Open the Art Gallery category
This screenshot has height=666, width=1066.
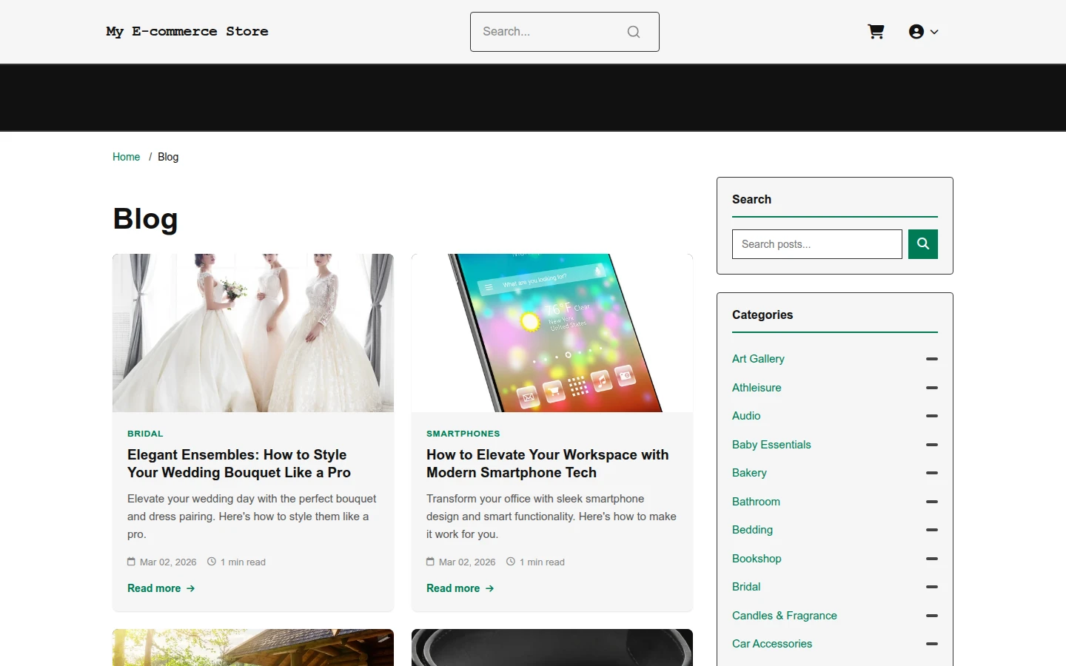tap(758, 359)
